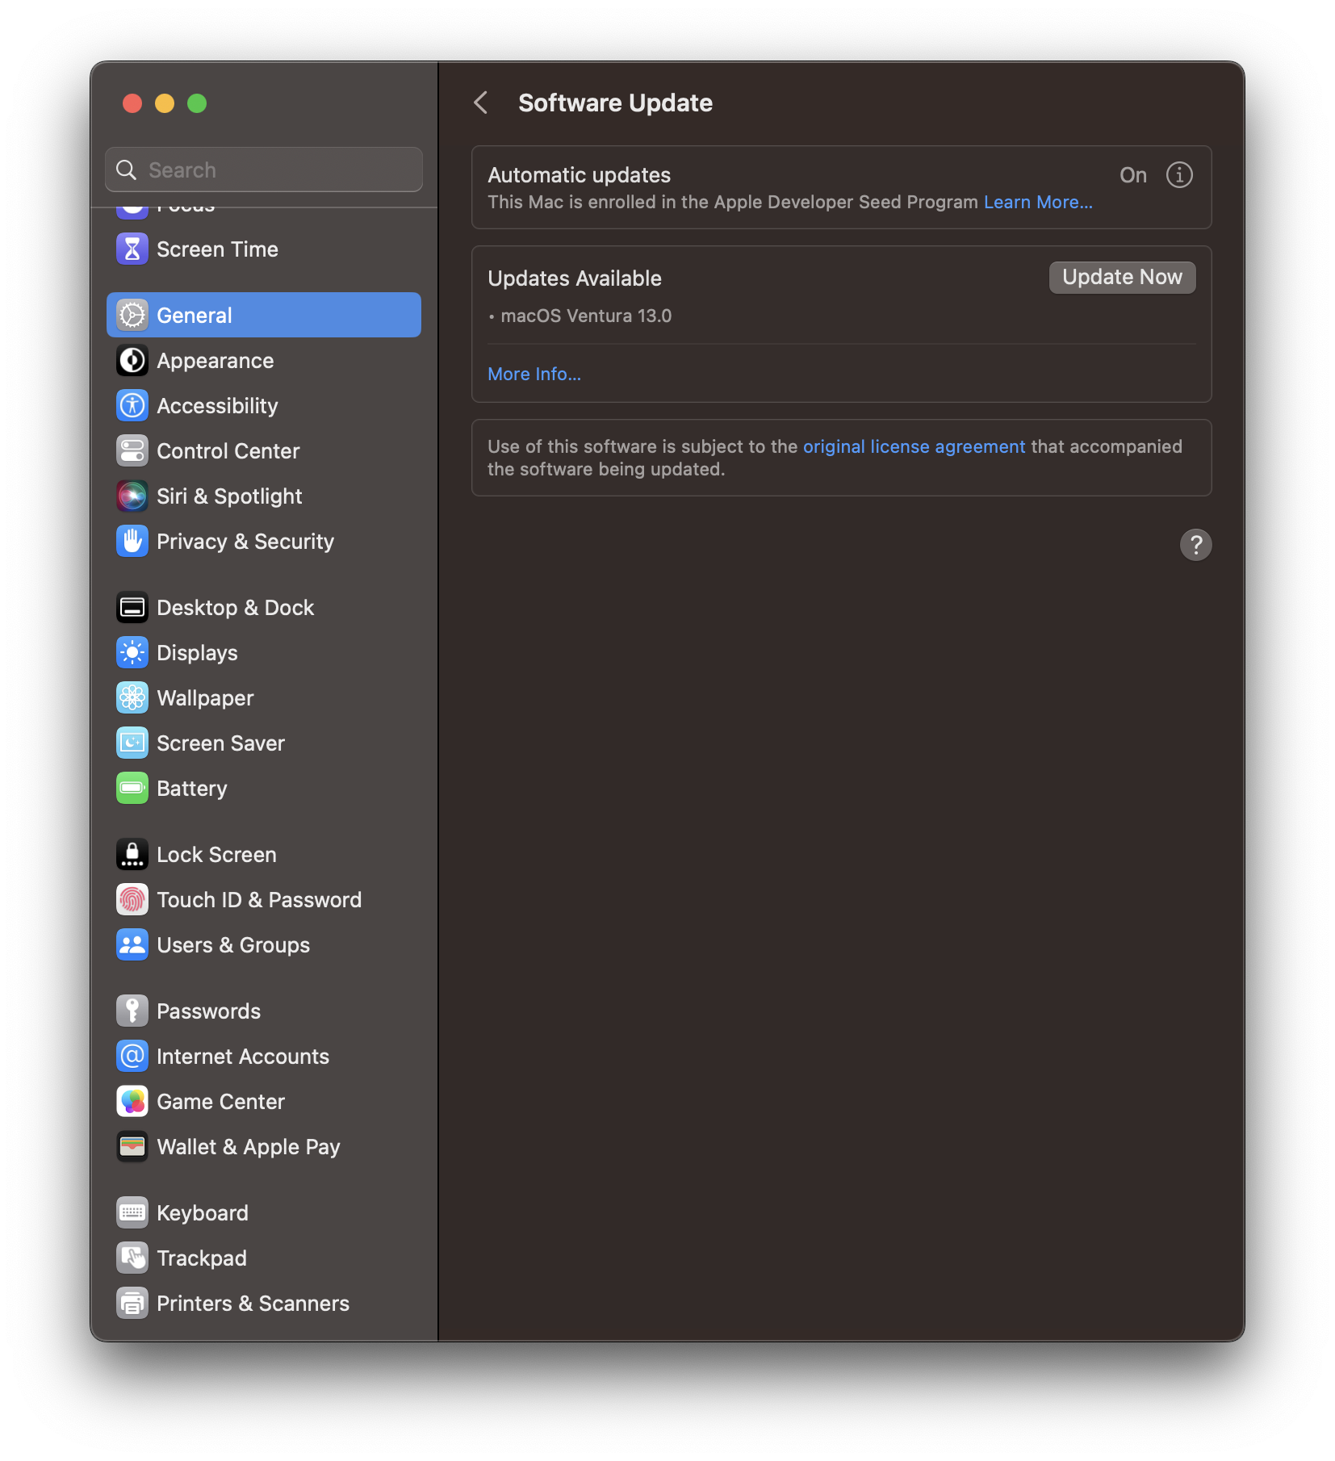Click the Update Now button
This screenshot has height=1461, width=1335.
coord(1122,278)
